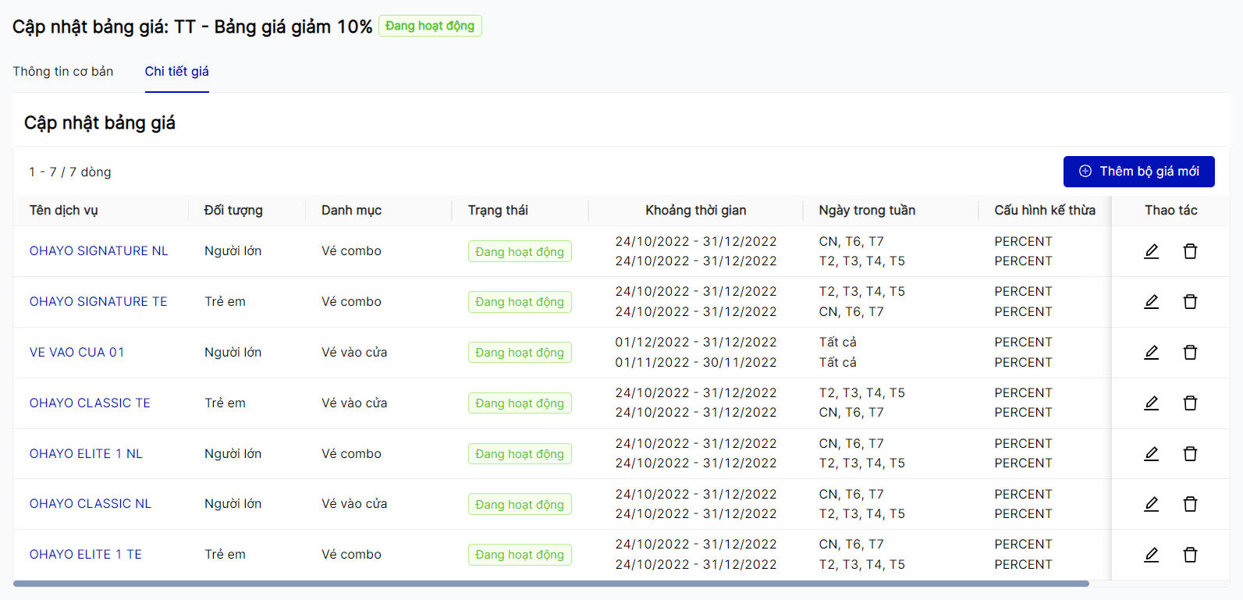
Task: Edit the OHAYO CLASSIC NL row
Action: [1151, 504]
